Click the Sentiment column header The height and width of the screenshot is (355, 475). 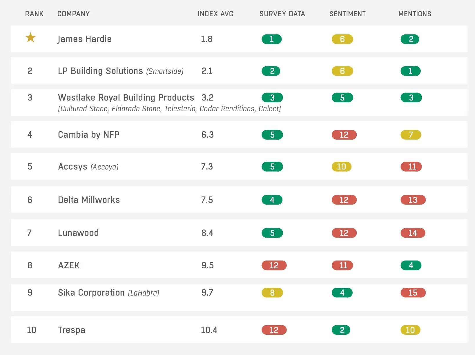click(x=347, y=14)
